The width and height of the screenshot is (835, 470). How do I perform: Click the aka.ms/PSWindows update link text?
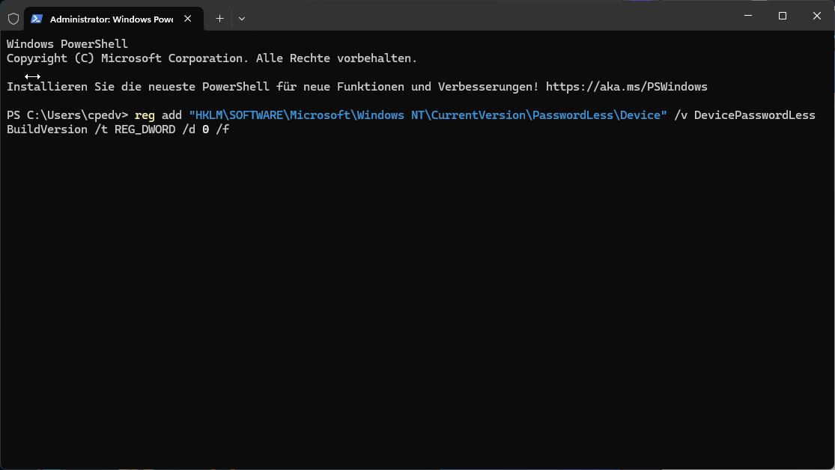[x=627, y=86]
